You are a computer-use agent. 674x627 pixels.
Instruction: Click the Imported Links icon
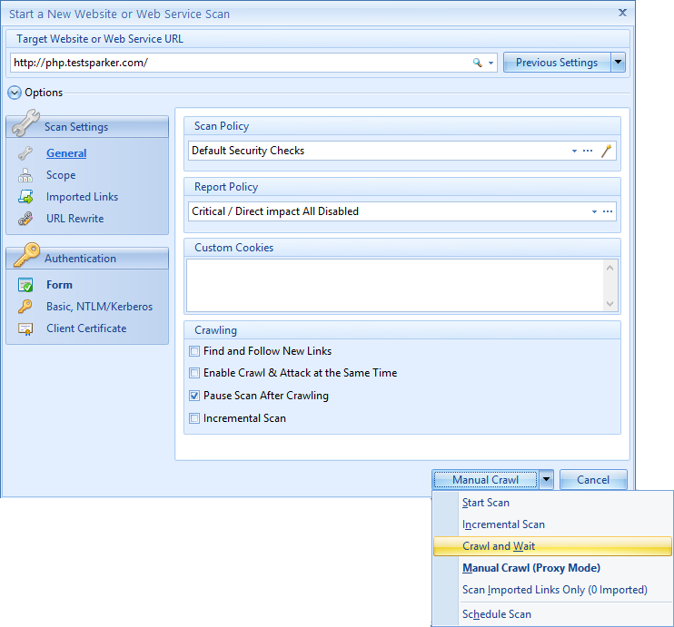pos(25,197)
